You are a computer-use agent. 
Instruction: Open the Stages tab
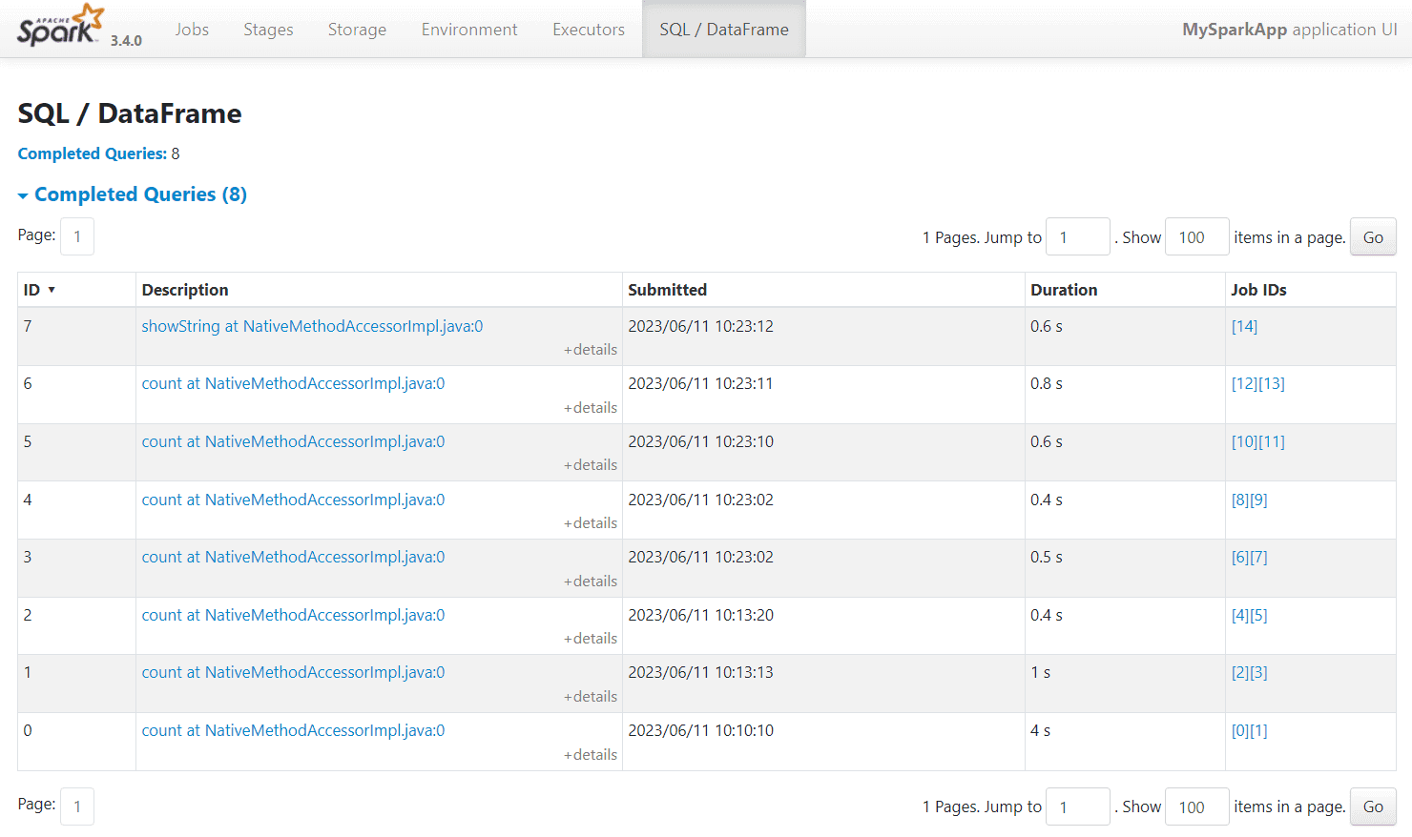pos(268,30)
